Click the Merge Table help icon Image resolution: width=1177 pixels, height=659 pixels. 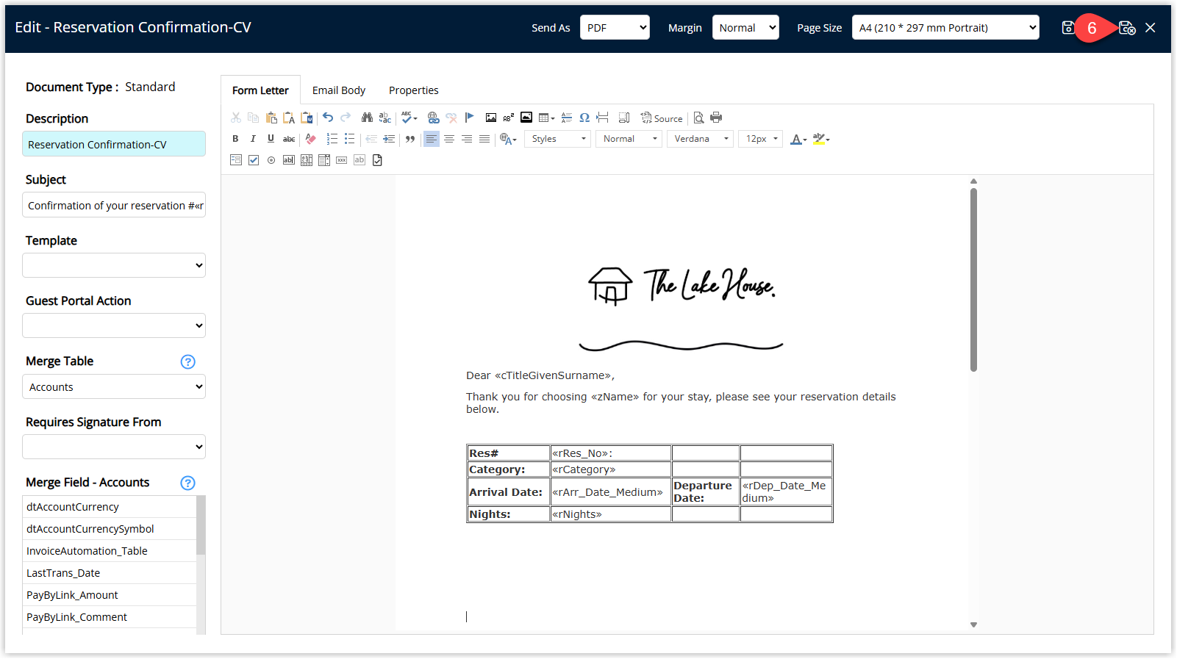[x=188, y=361]
